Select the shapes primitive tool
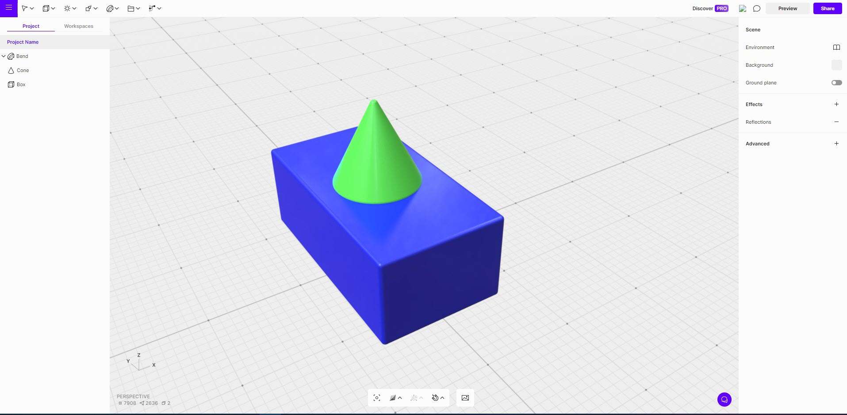The width and height of the screenshot is (847, 415). (x=46, y=8)
